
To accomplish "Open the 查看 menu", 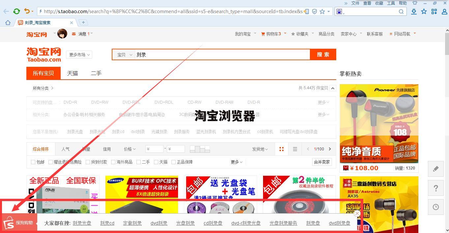I will pos(367,3).
